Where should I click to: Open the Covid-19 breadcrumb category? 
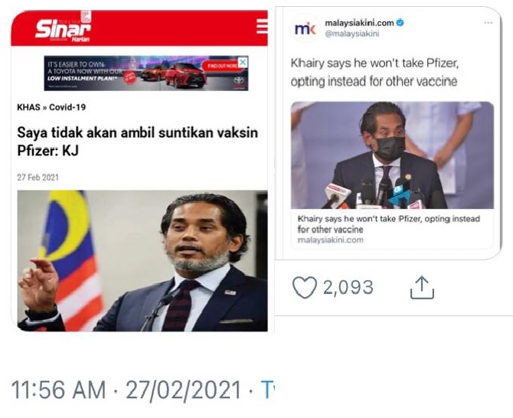point(67,107)
